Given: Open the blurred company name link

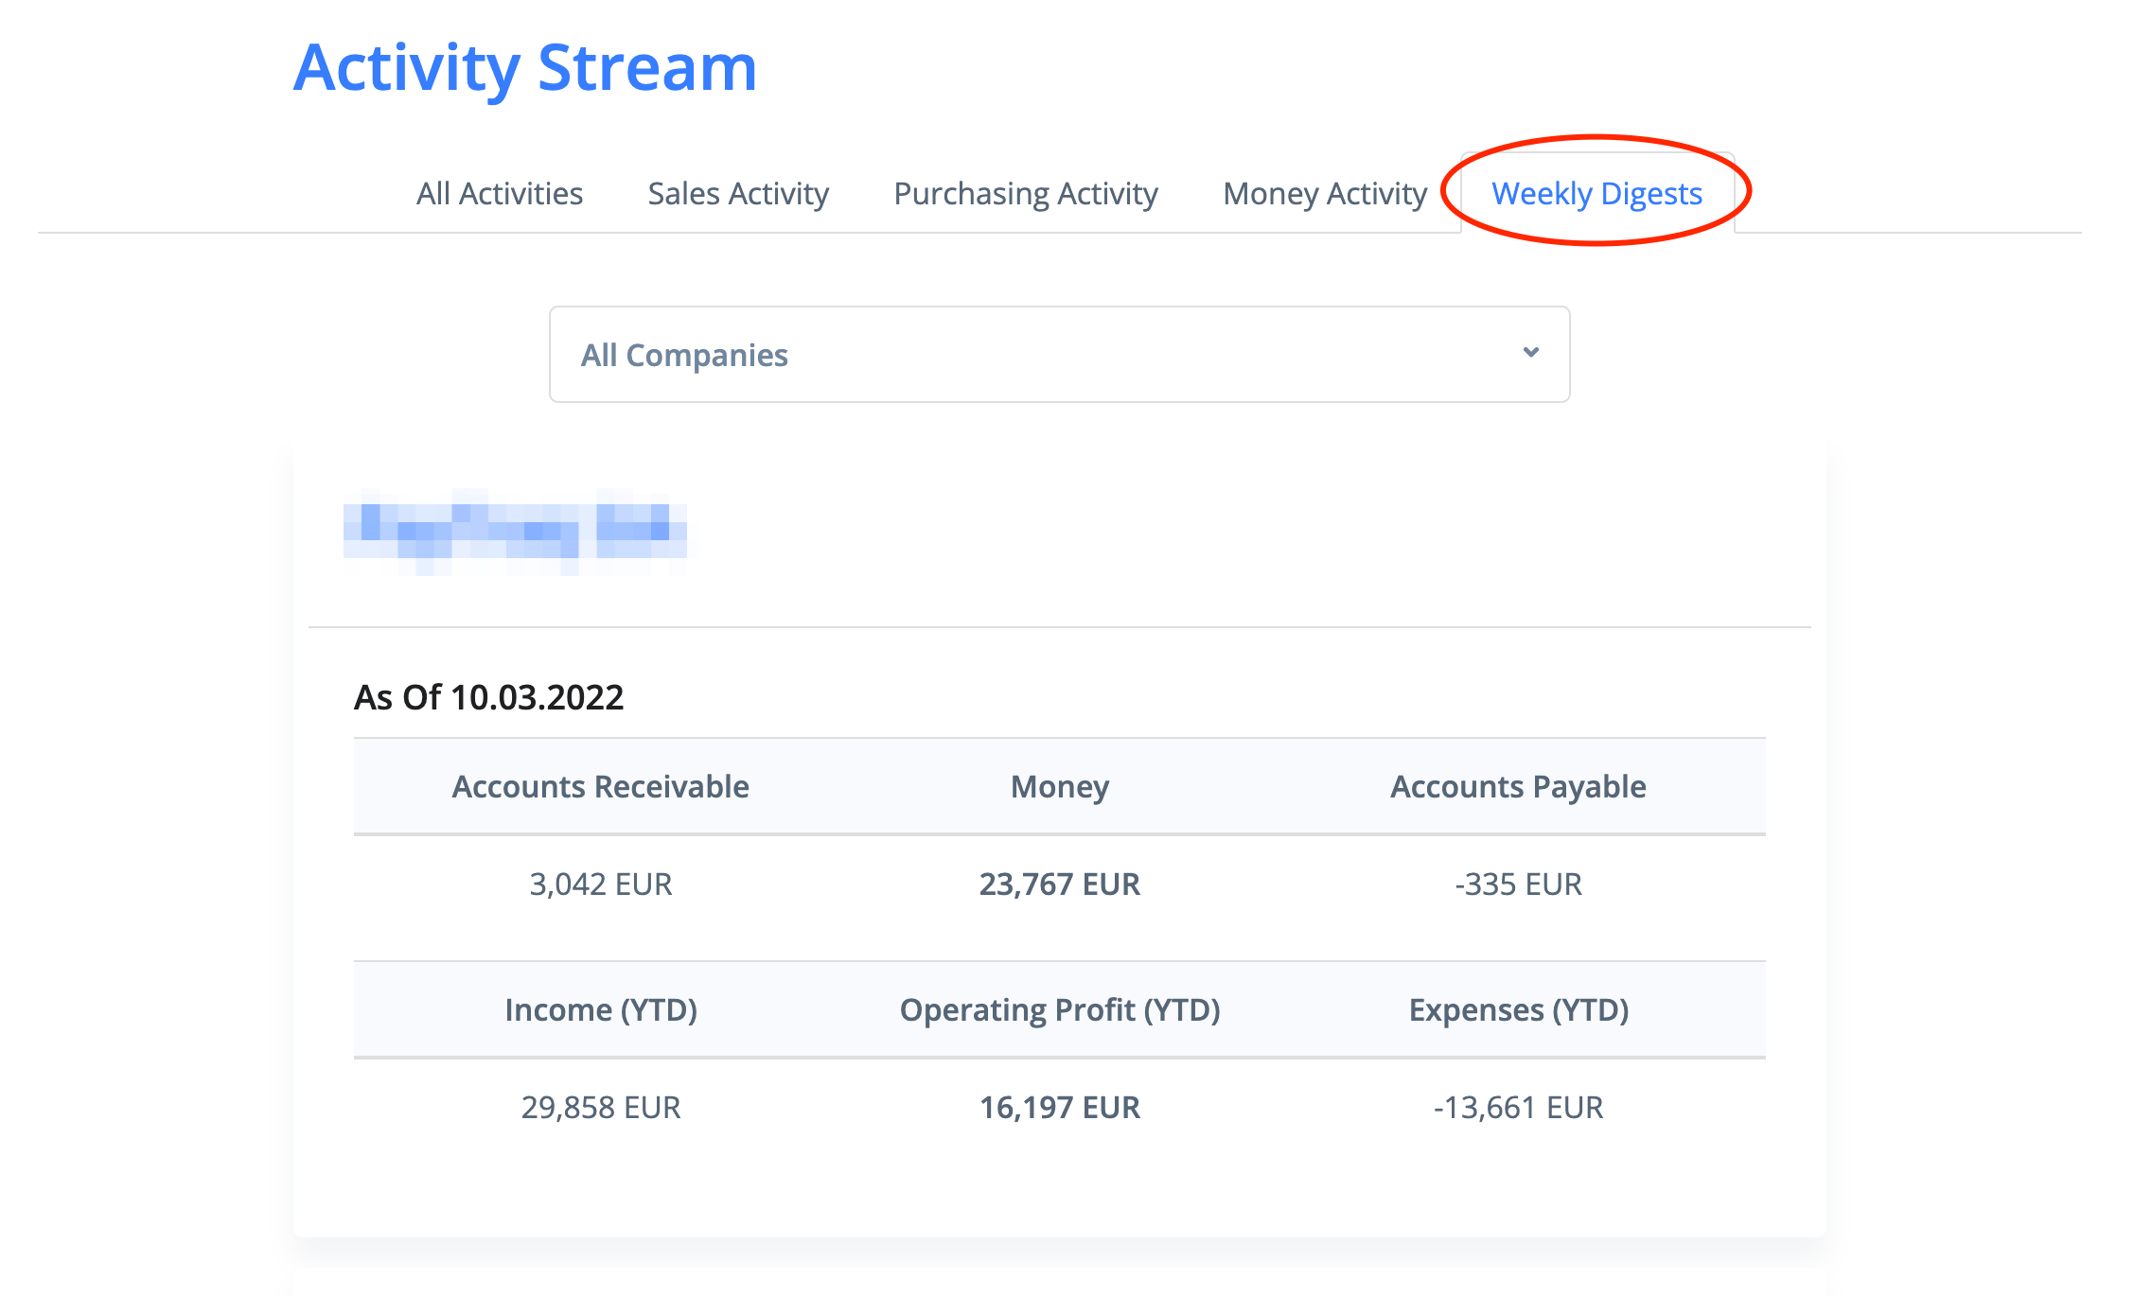Looking at the screenshot, I should 516,529.
